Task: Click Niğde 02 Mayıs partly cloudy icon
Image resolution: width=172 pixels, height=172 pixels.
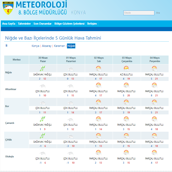Action: (98, 68)
